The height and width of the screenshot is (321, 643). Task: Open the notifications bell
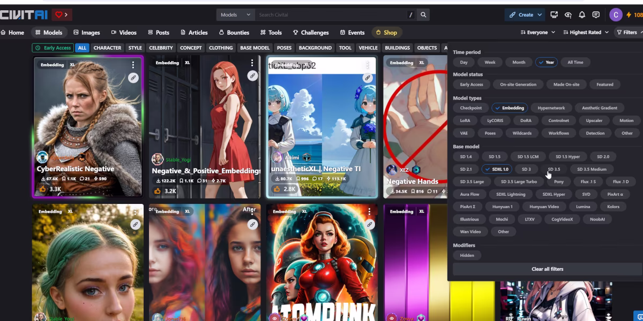point(582,15)
